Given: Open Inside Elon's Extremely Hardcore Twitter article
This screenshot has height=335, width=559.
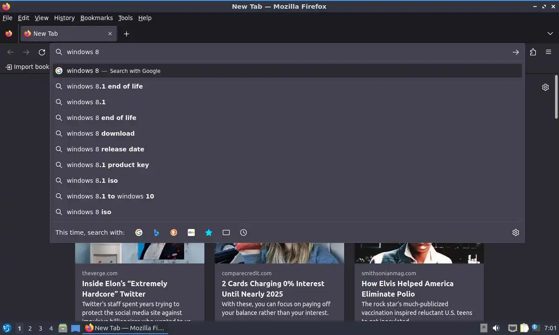Looking at the screenshot, I should (124, 289).
